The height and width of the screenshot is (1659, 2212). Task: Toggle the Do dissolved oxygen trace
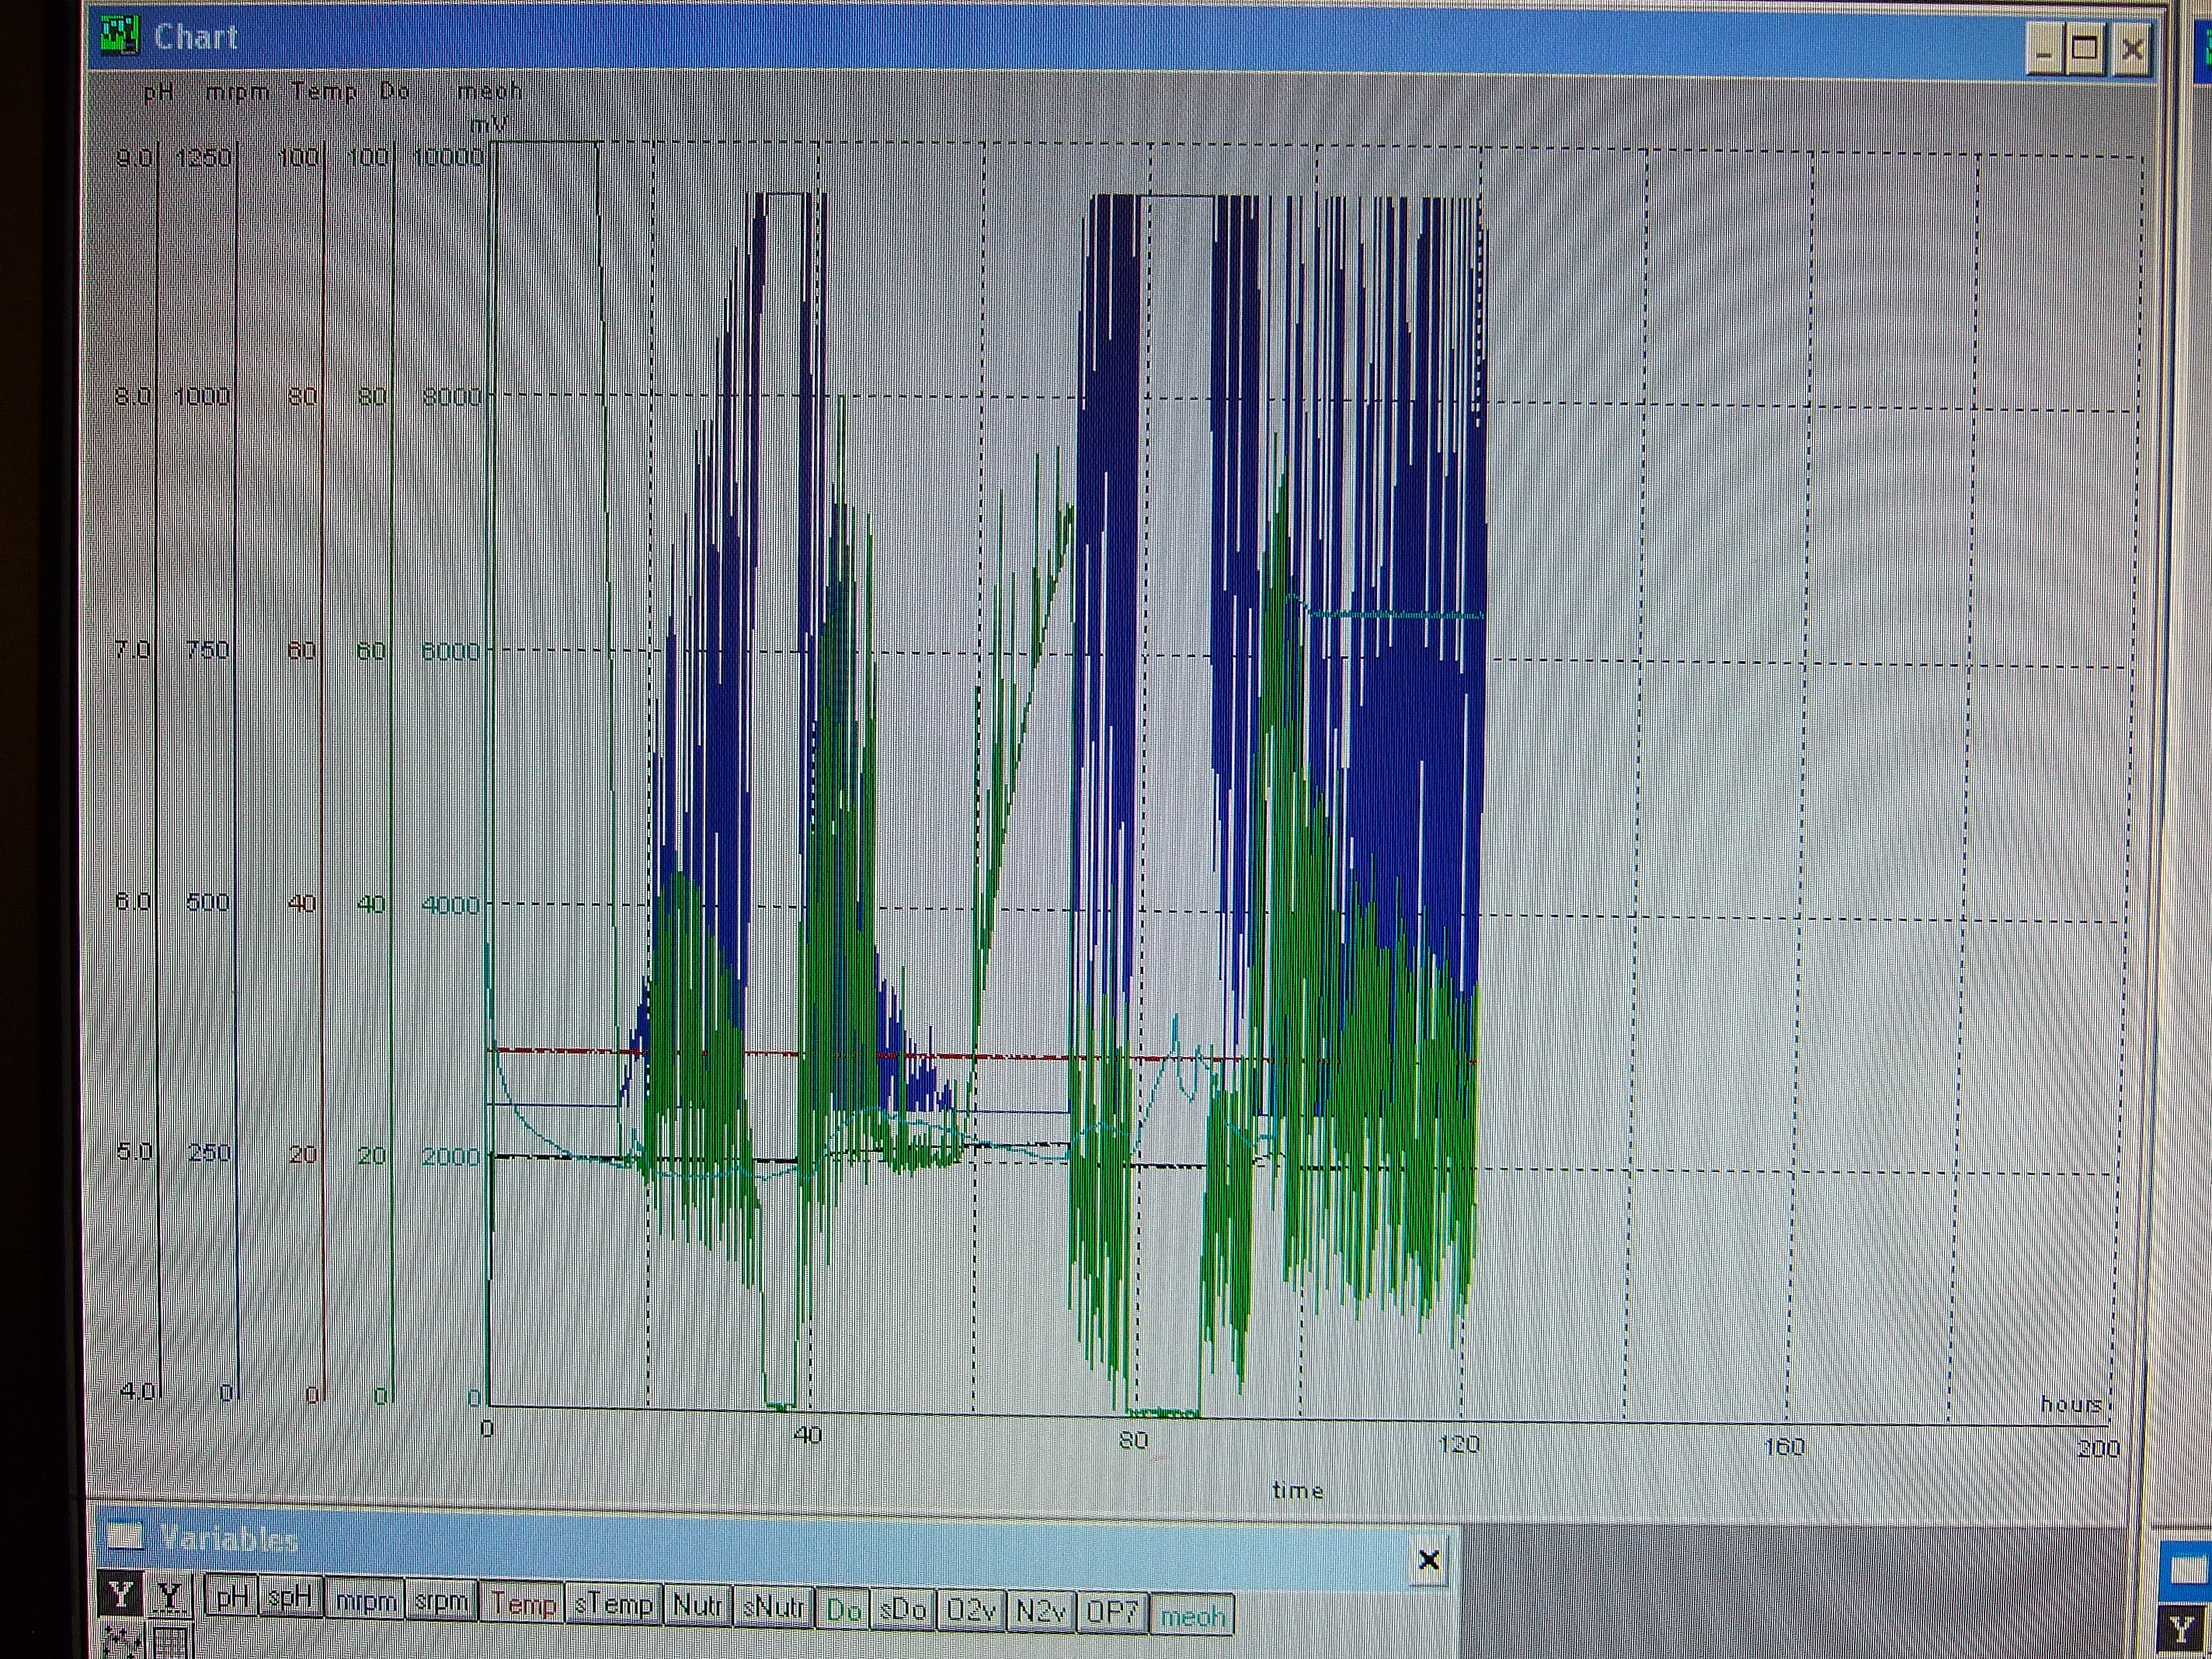[843, 1609]
